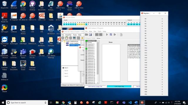This screenshot has height=105, width=188.
Task: Collapse the Copley Neighborhood tree node
Action: click(62, 41)
